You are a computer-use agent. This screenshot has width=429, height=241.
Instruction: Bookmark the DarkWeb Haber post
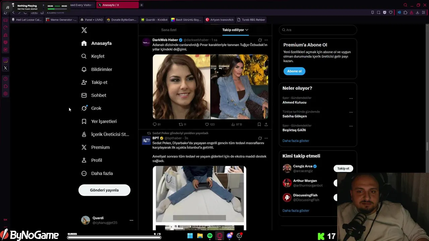[x=259, y=124]
